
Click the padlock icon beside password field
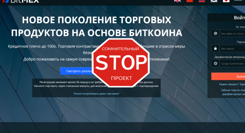(x=215, y=49)
